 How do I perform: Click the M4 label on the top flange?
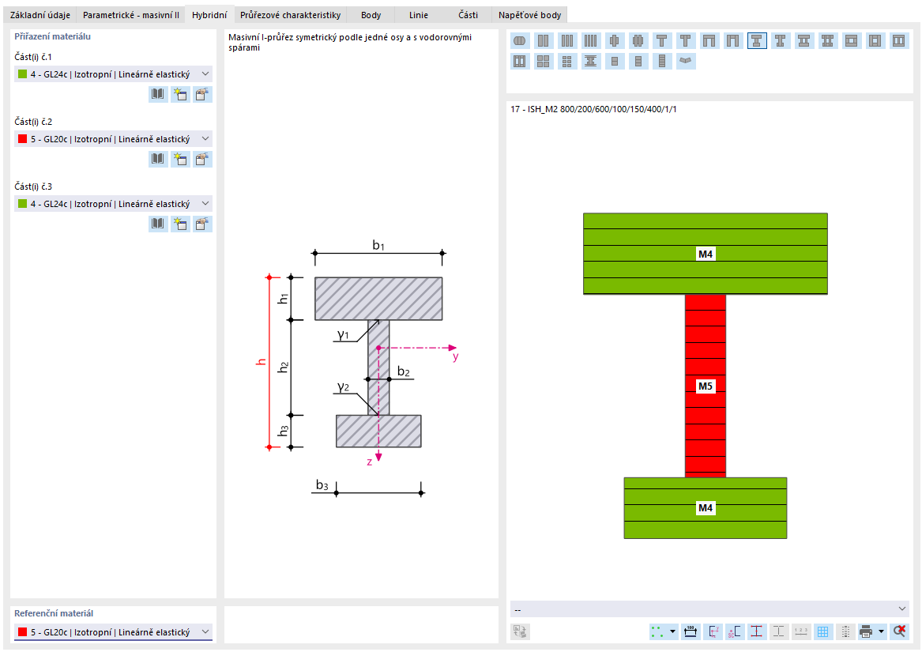[x=705, y=254]
